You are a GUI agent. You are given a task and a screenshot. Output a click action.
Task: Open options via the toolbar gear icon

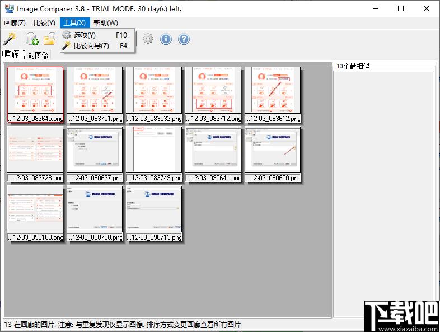148,39
